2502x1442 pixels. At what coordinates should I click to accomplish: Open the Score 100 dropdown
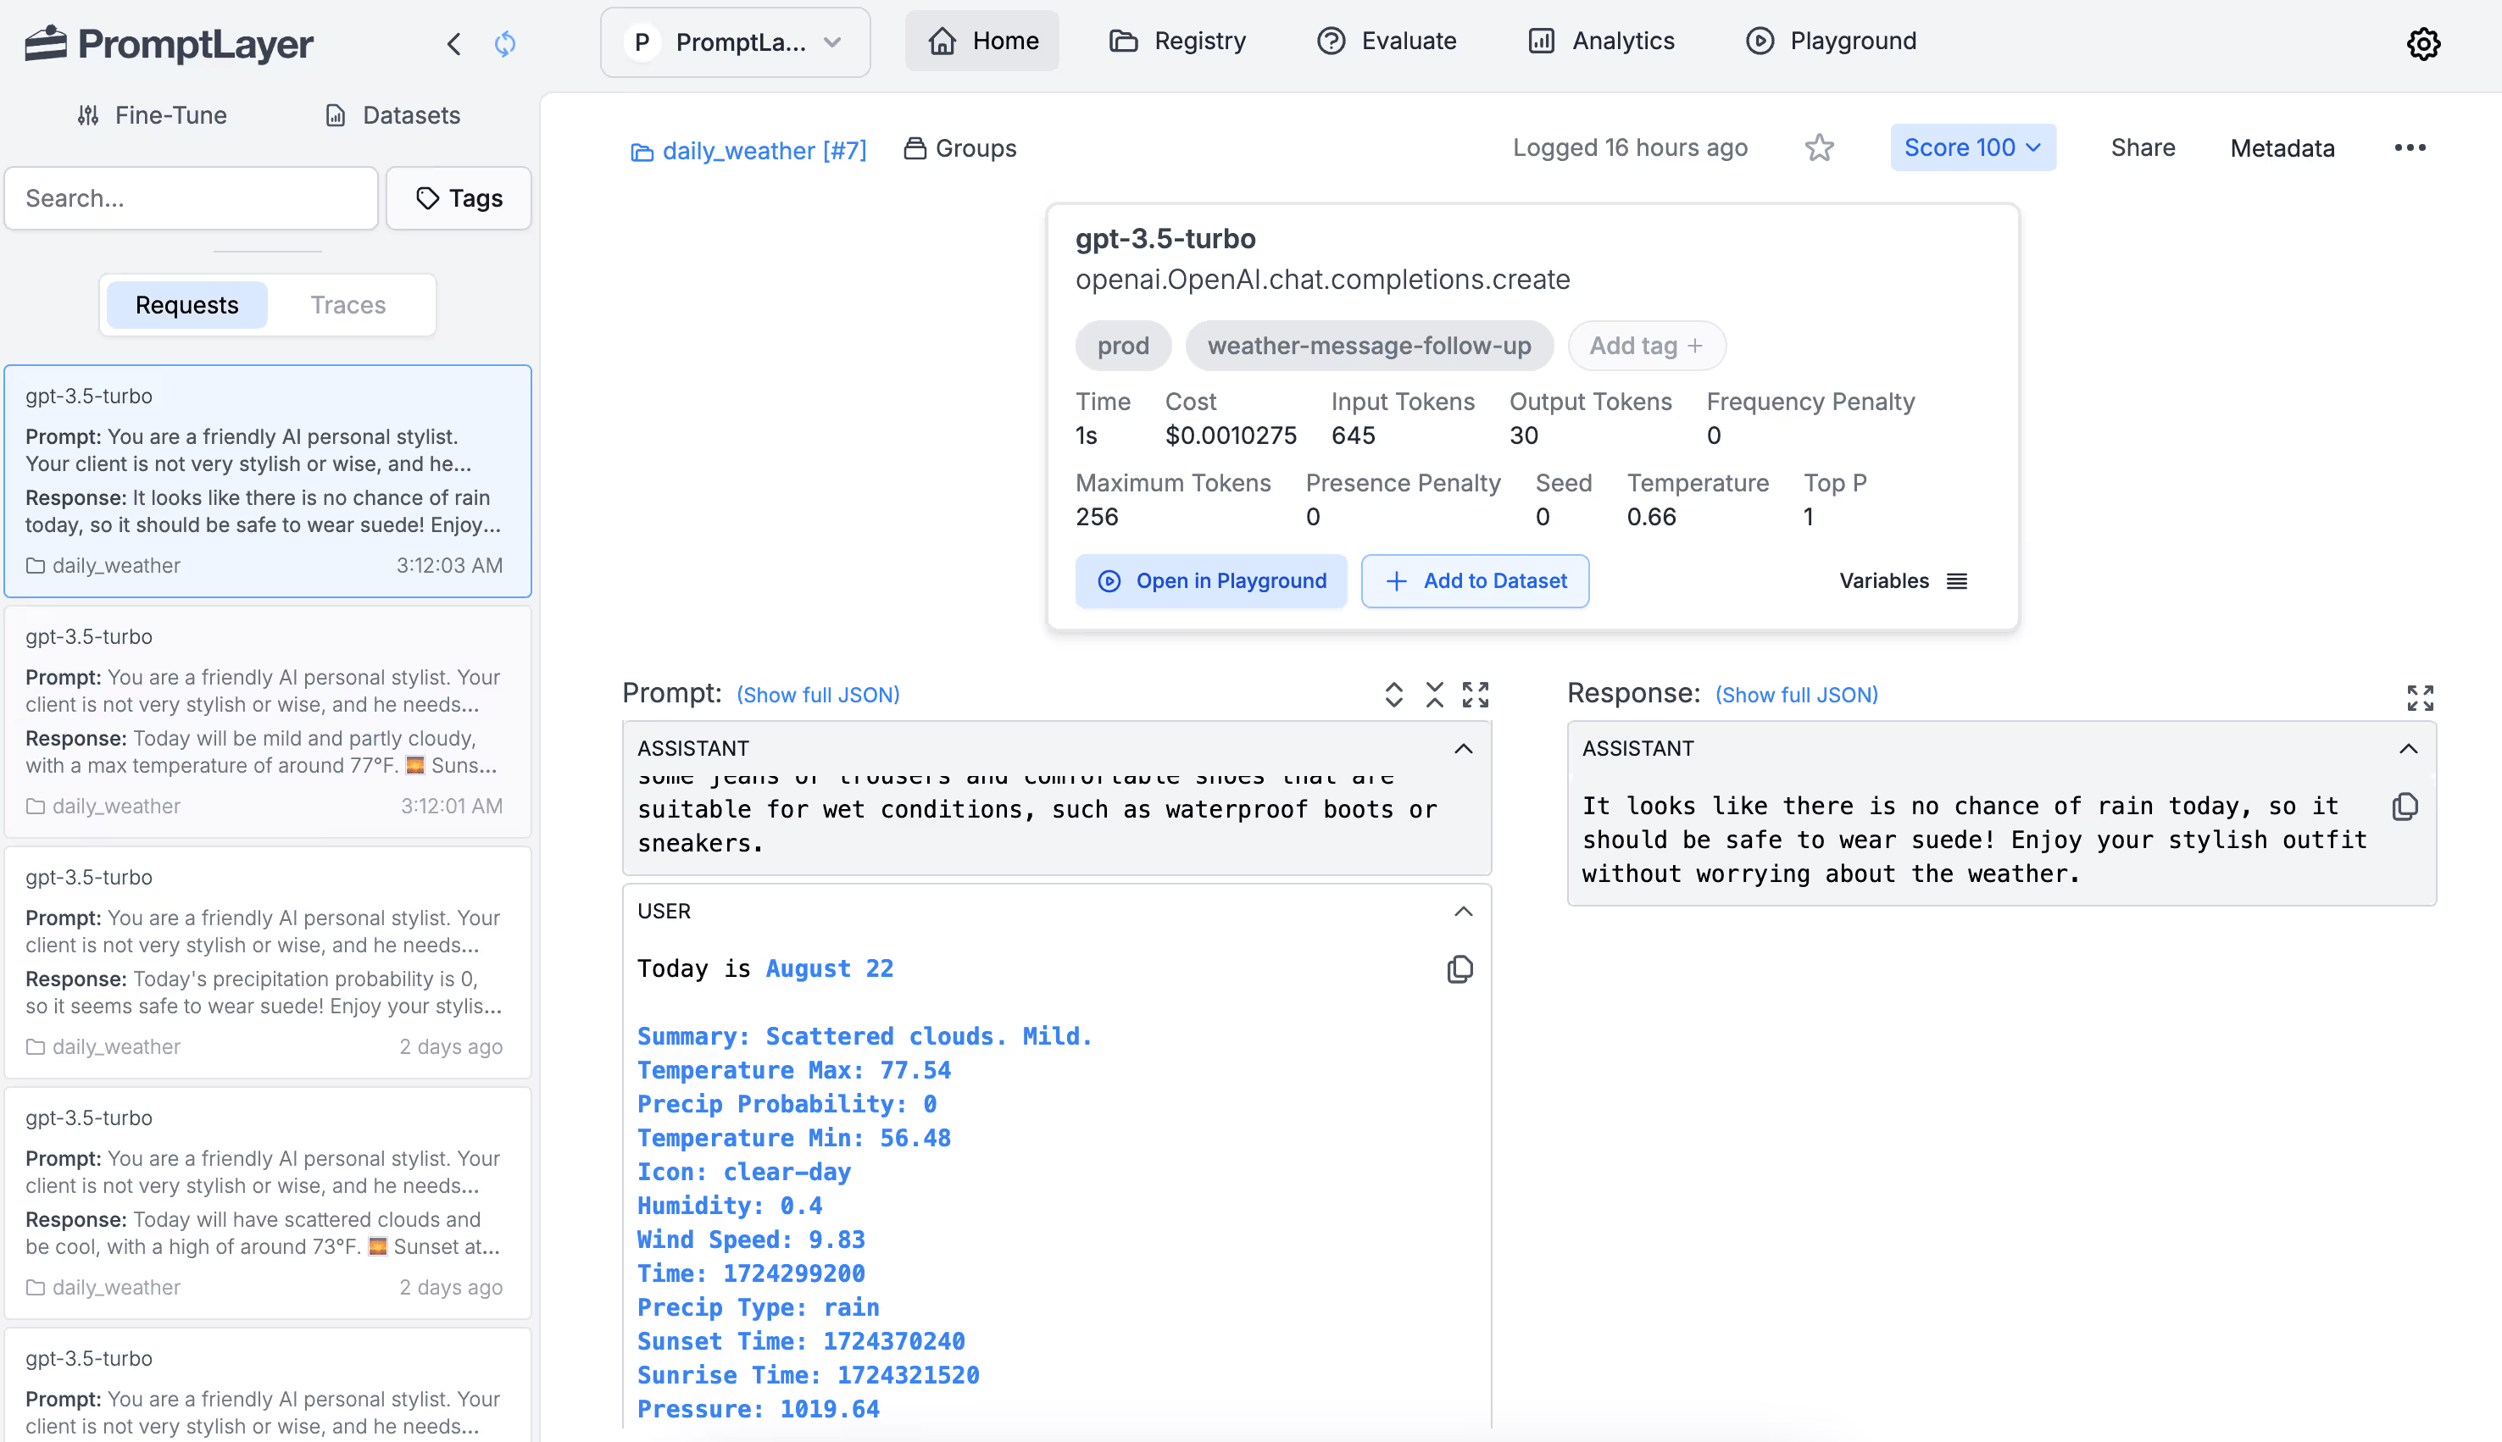coord(1972,147)
